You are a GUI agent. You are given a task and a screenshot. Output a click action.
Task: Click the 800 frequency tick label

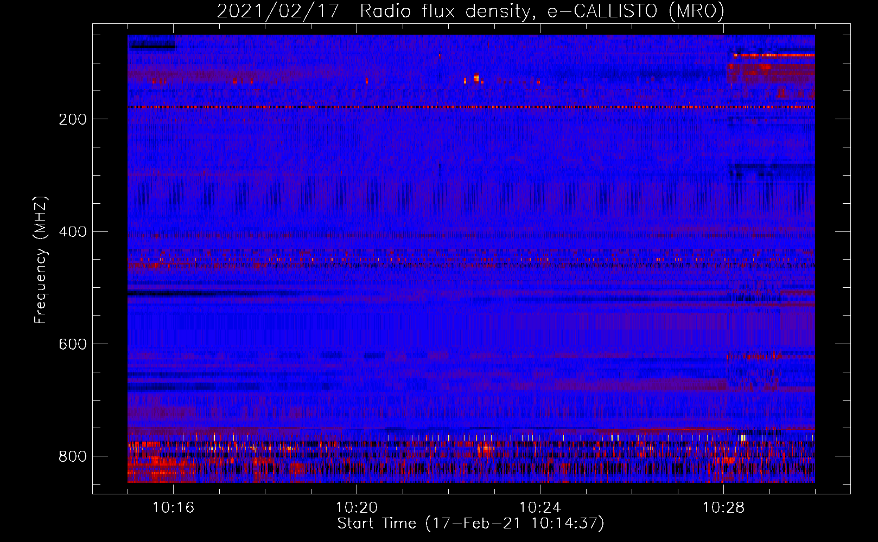tap(73, 456)
